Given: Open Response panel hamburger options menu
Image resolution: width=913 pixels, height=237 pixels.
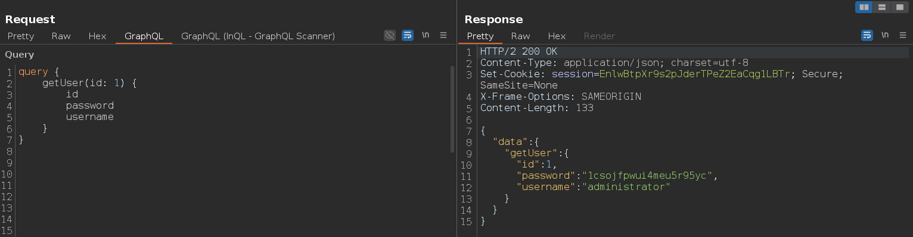Looking at the screenshot, I should 903,36.
